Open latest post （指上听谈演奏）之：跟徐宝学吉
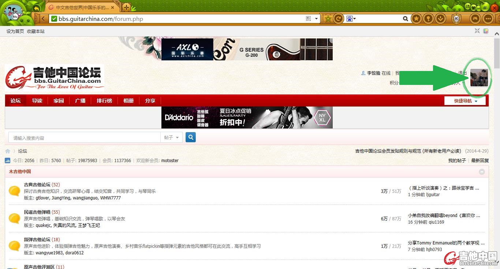500x269 pixels. [444, 188]
